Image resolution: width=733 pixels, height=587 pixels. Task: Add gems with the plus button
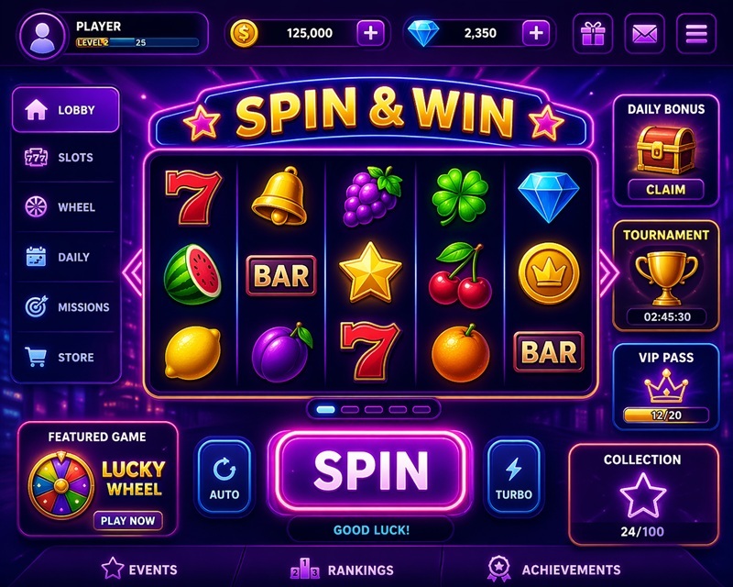[x=536, y=33]
